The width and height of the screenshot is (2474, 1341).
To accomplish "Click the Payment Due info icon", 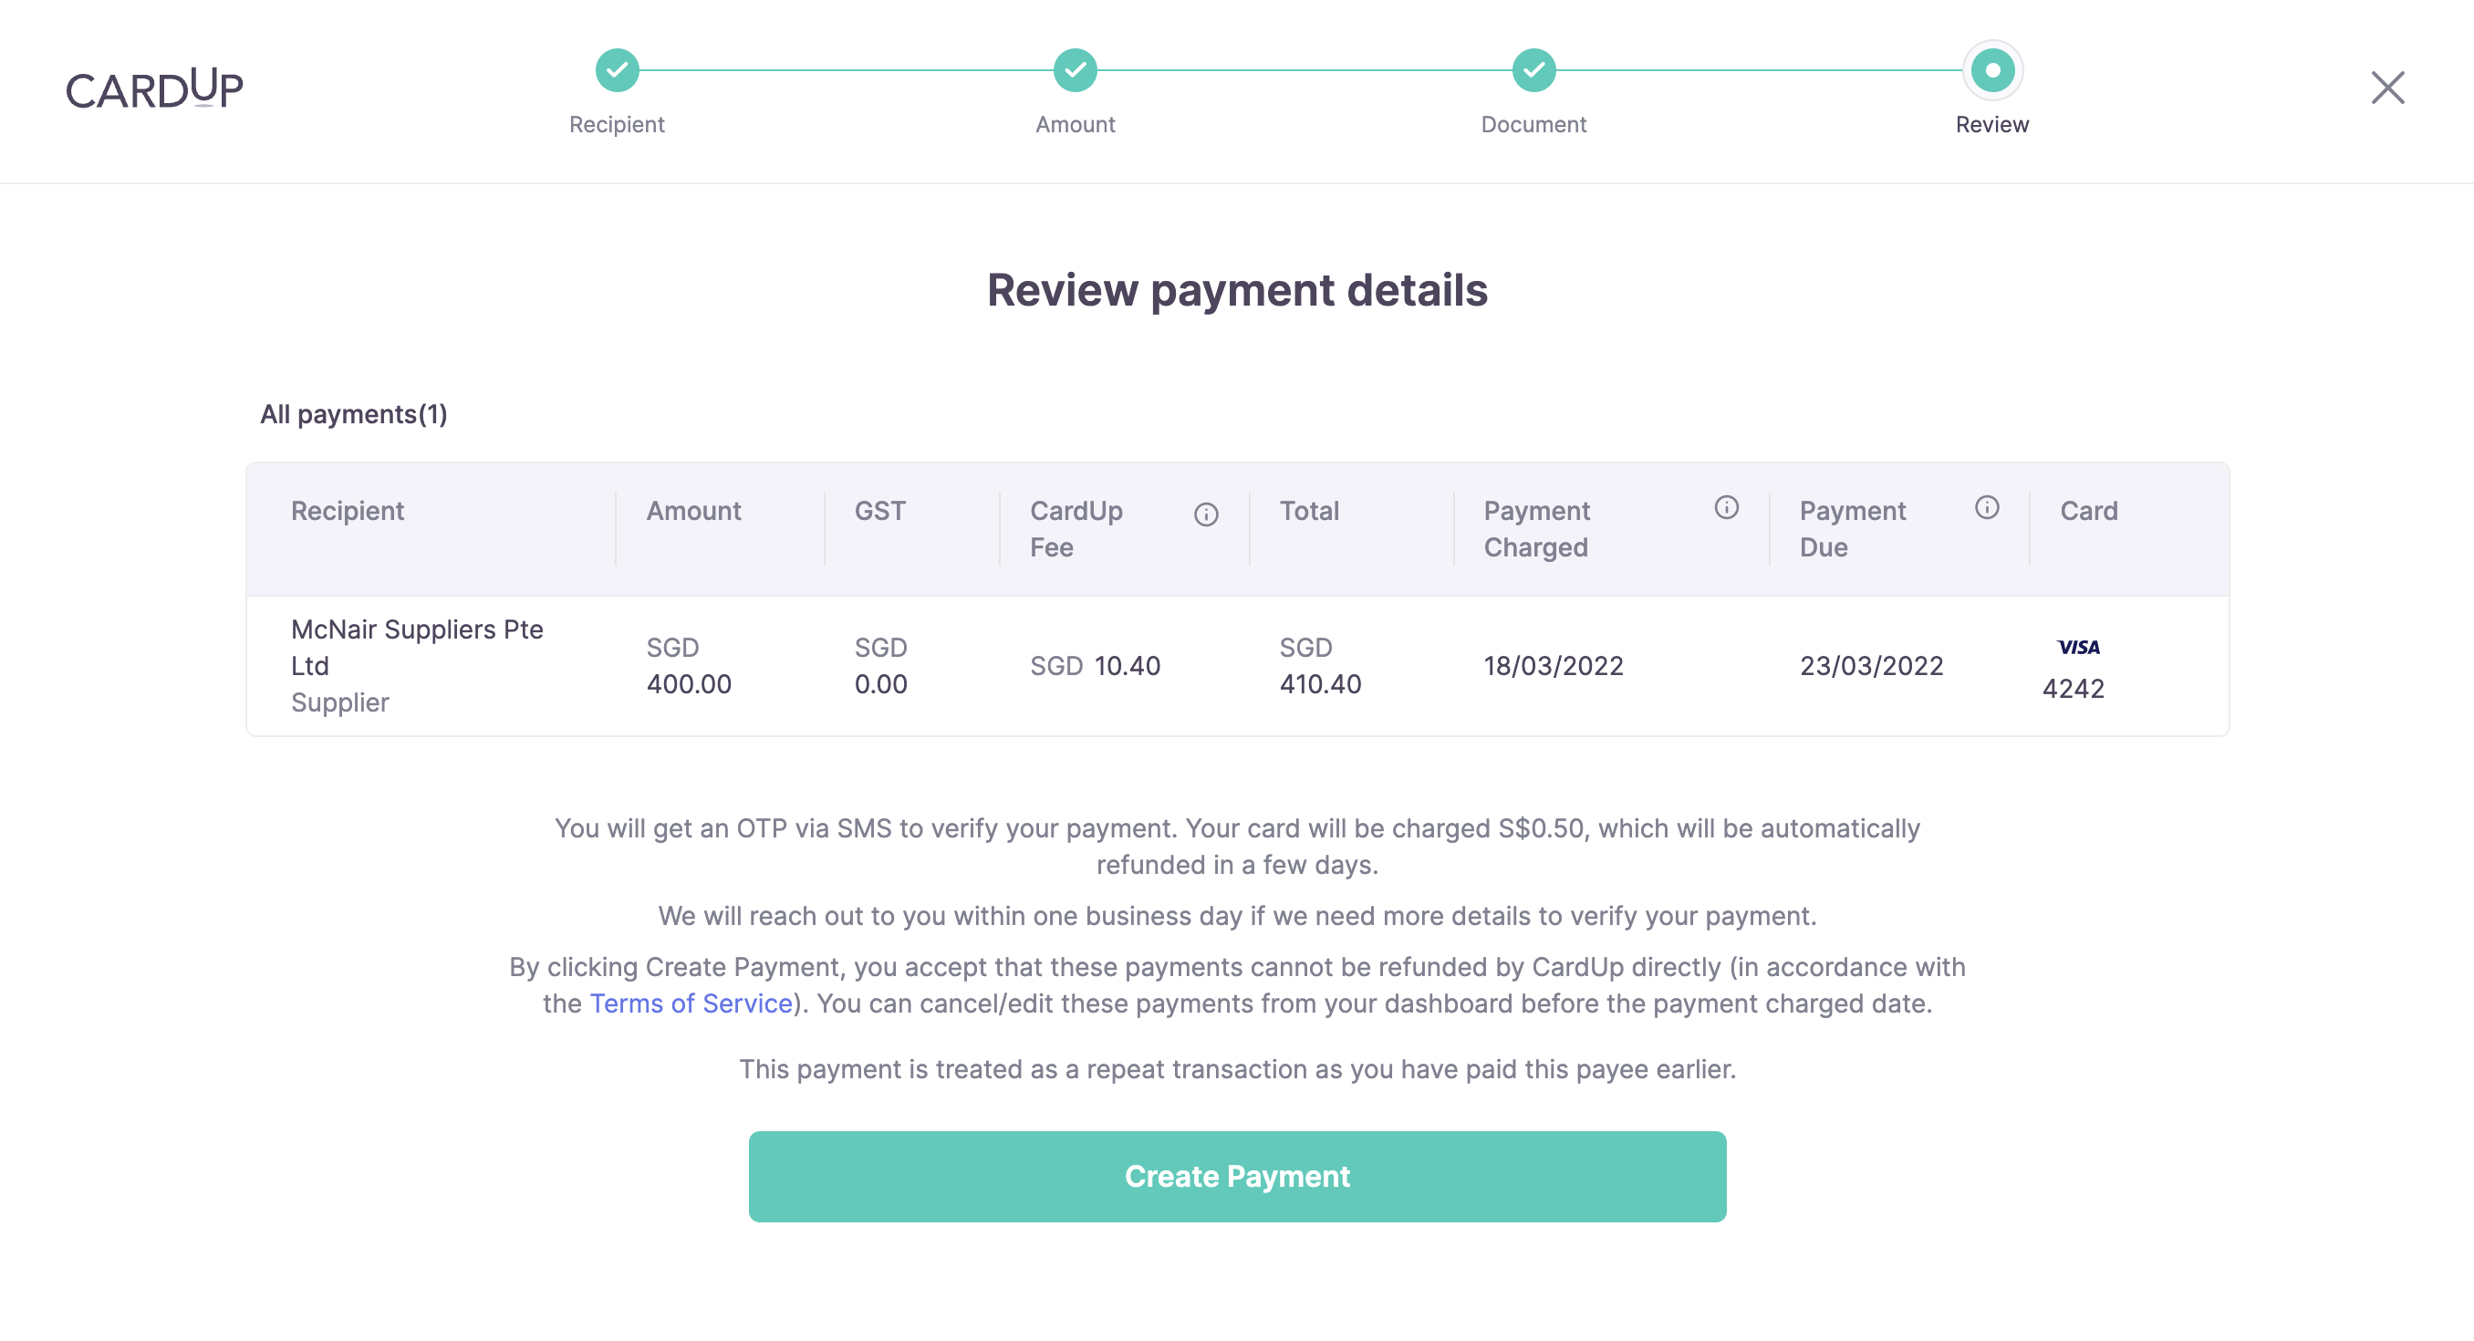I will [x=1986, y=508].
